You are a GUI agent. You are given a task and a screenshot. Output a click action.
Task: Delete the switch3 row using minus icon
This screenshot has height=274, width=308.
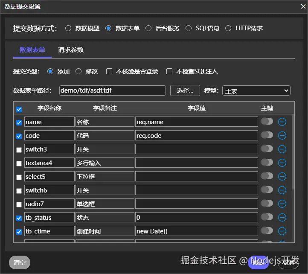(x=282, y=149)
